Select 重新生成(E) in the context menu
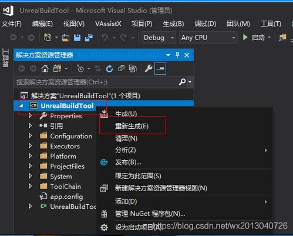 tap(132, 126)
